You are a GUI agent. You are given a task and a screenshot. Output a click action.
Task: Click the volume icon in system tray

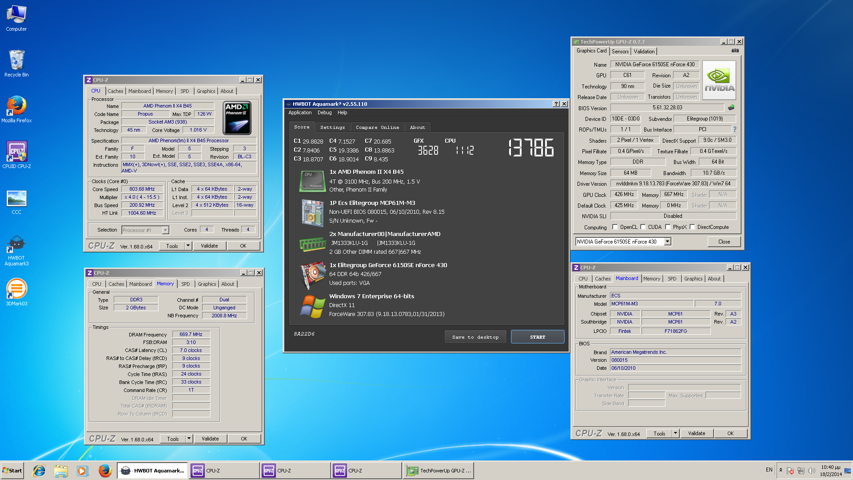point(812,471)
